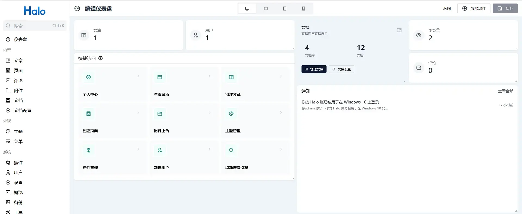Click 添加部件 button
Screen dimensions: 522x214
click(474, 8)
